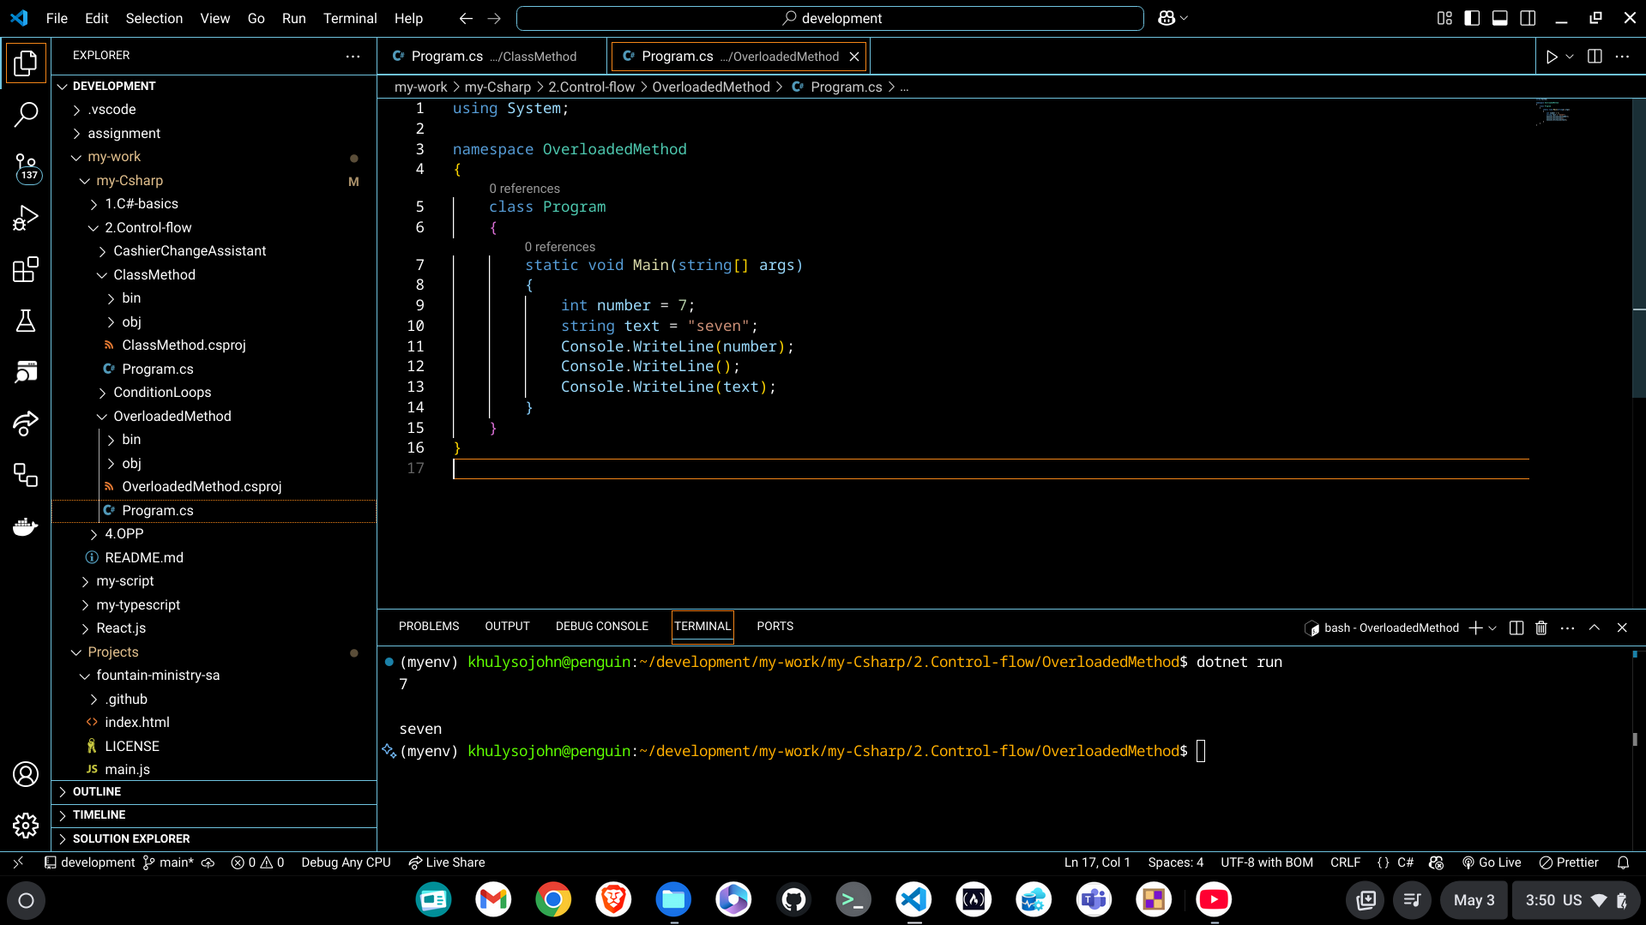Viewport: 1646px width, 925px height.
Task: Open Run and Debug view
Action: point(26,218)
